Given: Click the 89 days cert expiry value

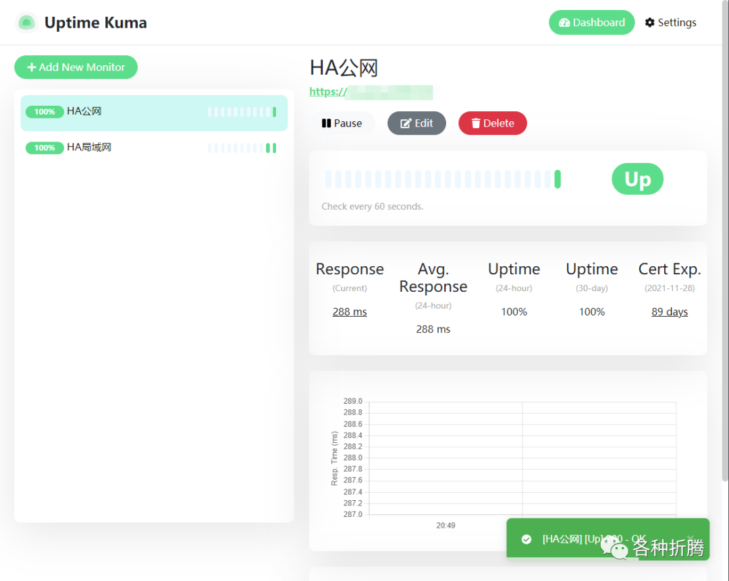Looking at the screenshot, I should coord(670,311).
